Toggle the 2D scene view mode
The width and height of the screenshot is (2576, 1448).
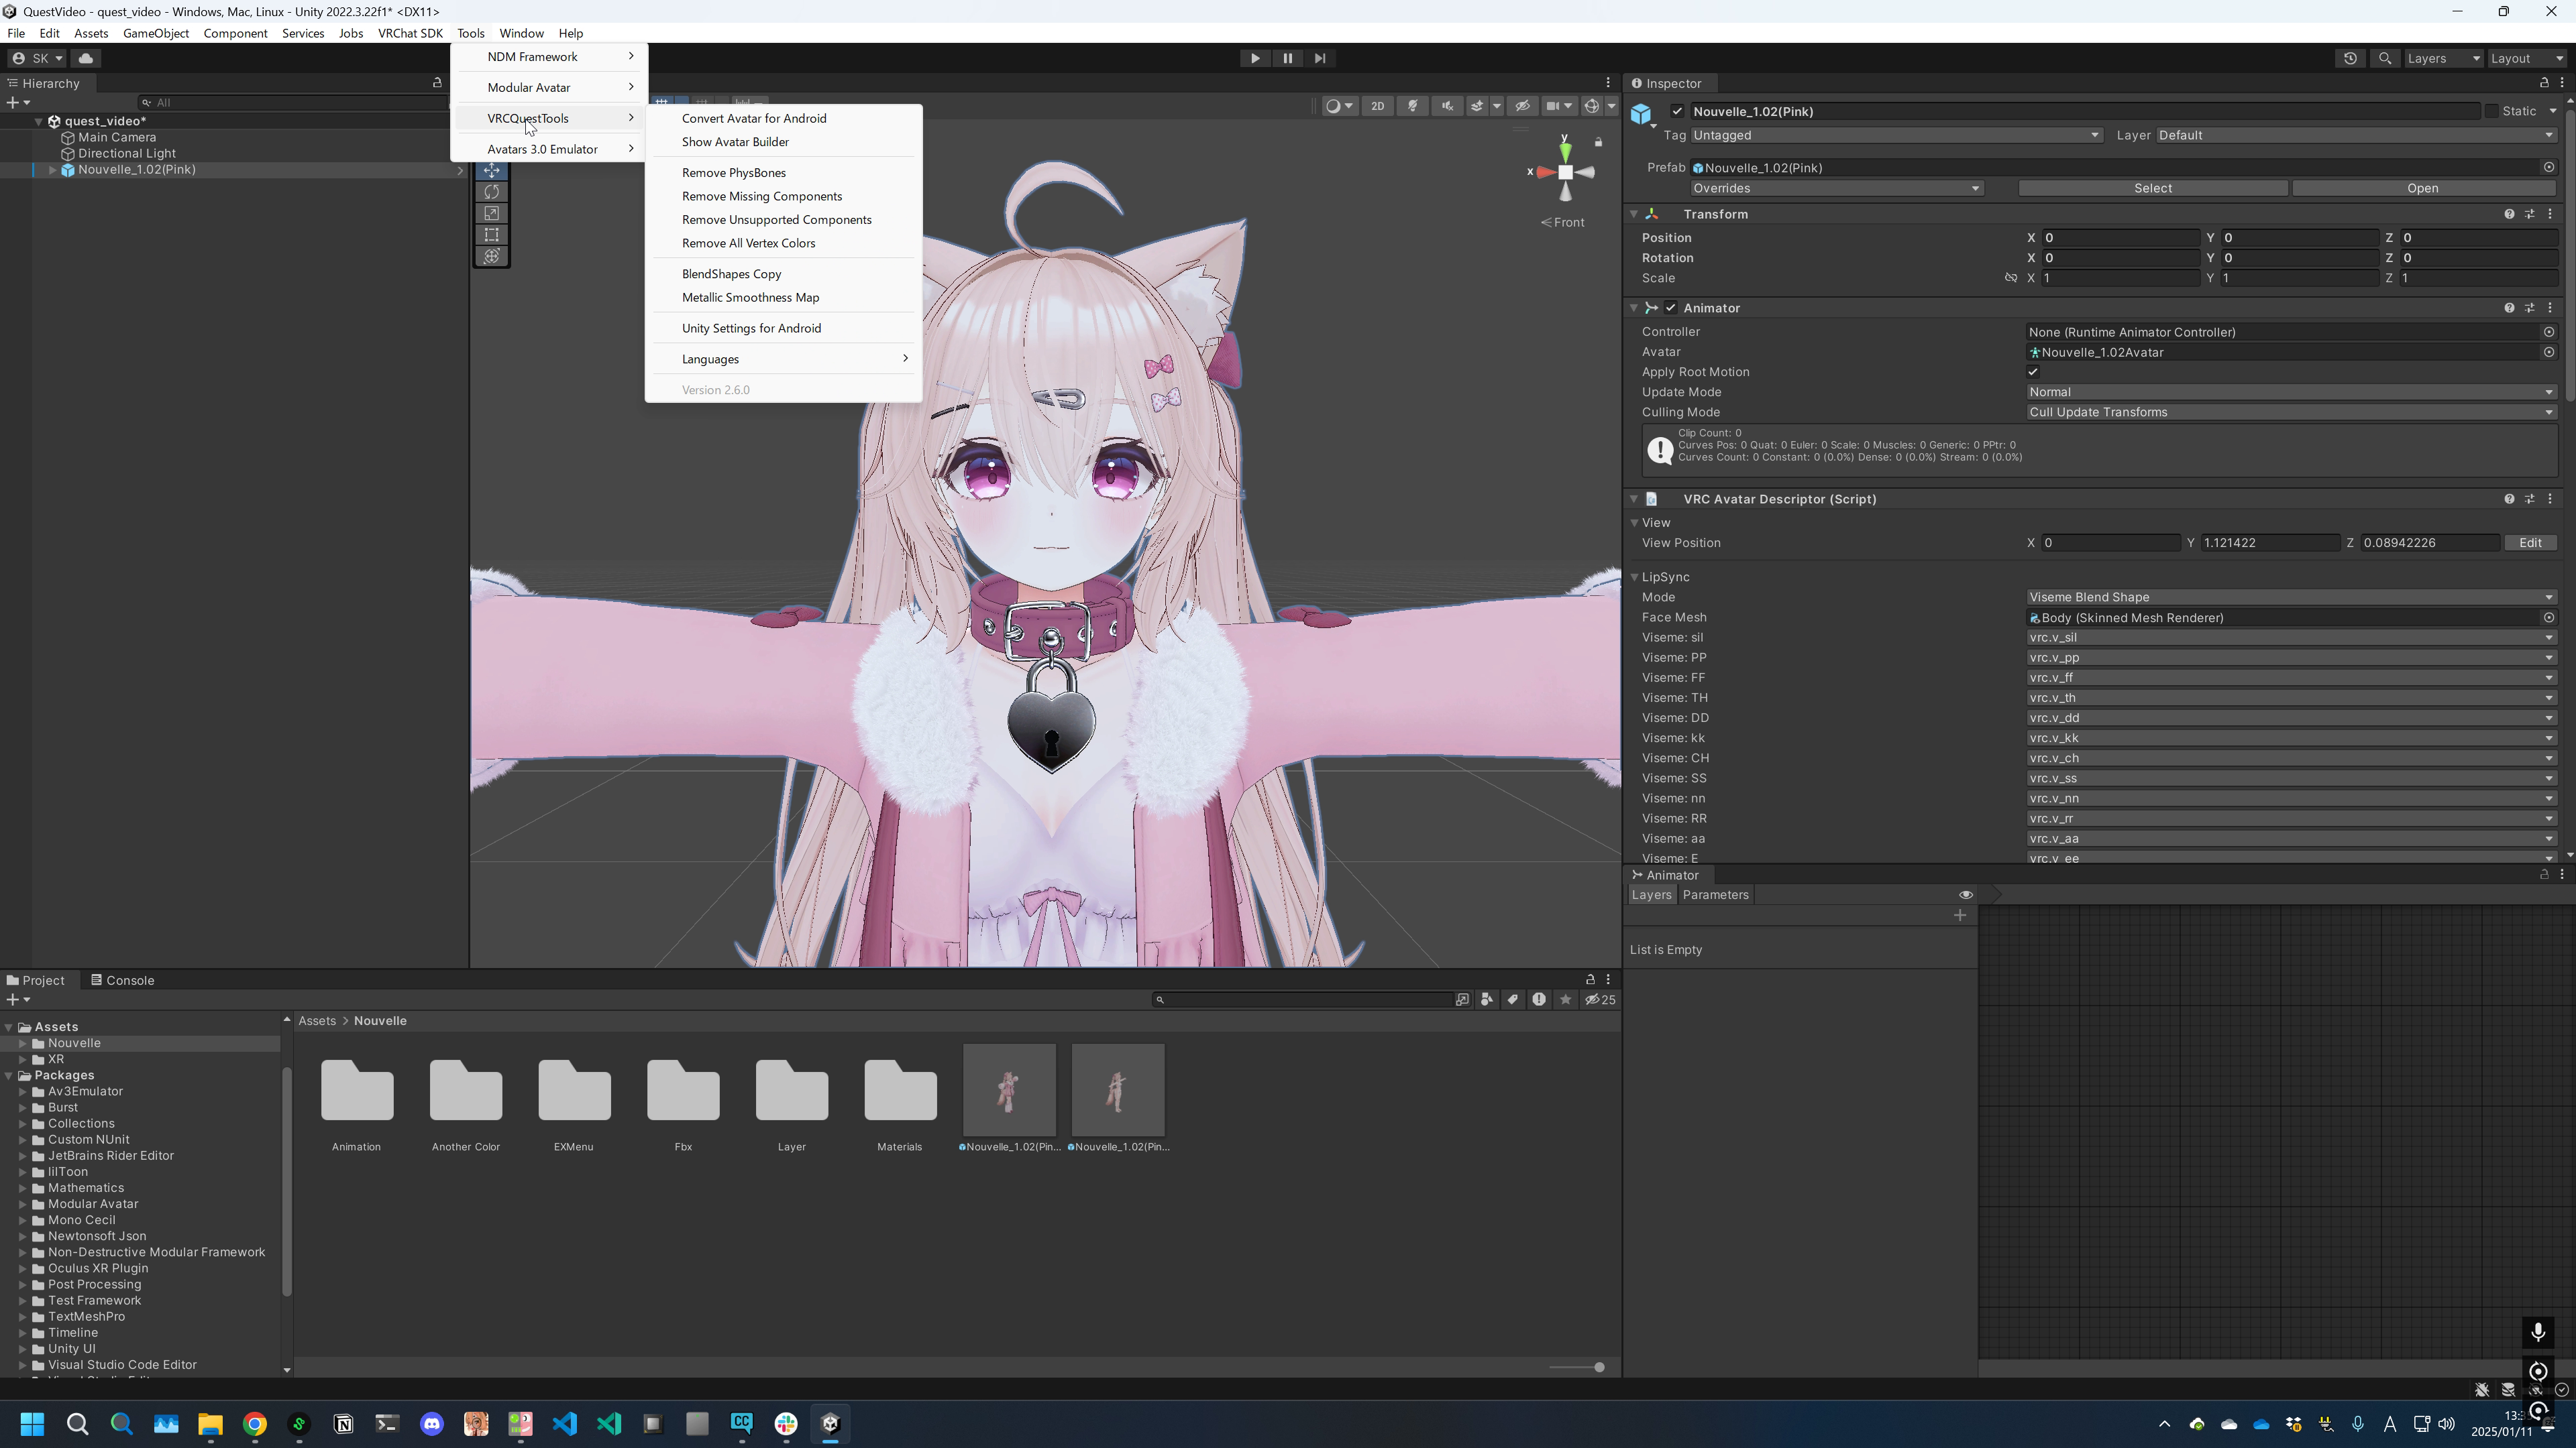point(1377,106)
